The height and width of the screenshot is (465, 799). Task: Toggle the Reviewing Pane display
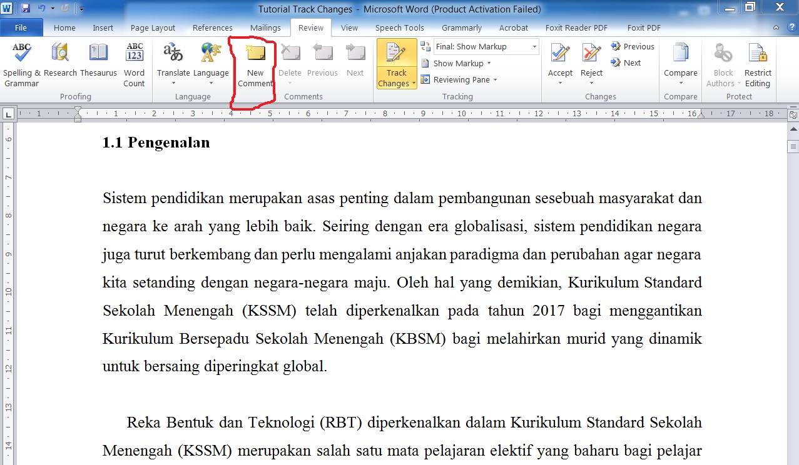click(x=459, y=80)
